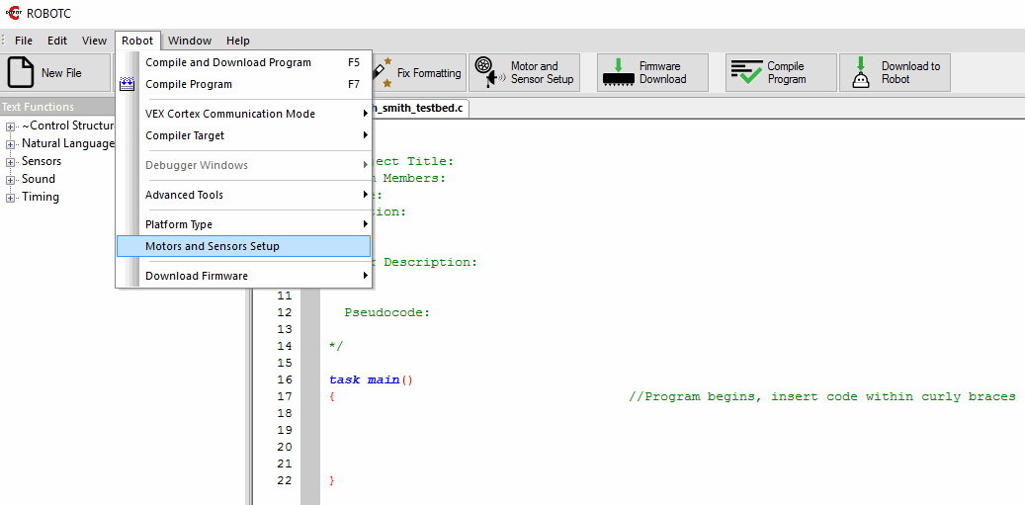Expand the Sound tree node
1025x505 pixels.
11,180
